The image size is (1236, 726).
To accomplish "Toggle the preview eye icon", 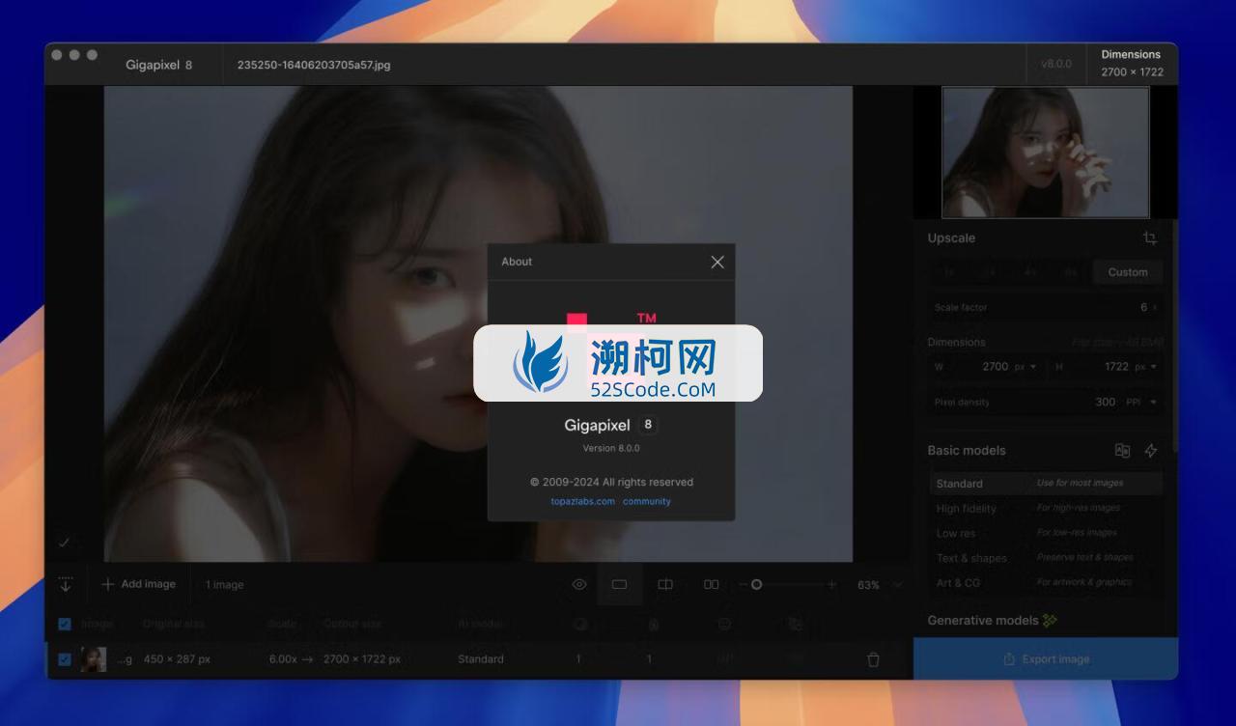I will [x=579, y=584].
